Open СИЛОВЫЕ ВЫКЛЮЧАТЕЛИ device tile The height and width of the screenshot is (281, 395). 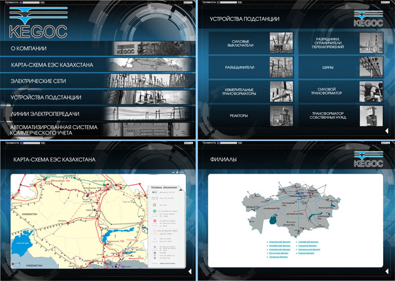(251, 43)
